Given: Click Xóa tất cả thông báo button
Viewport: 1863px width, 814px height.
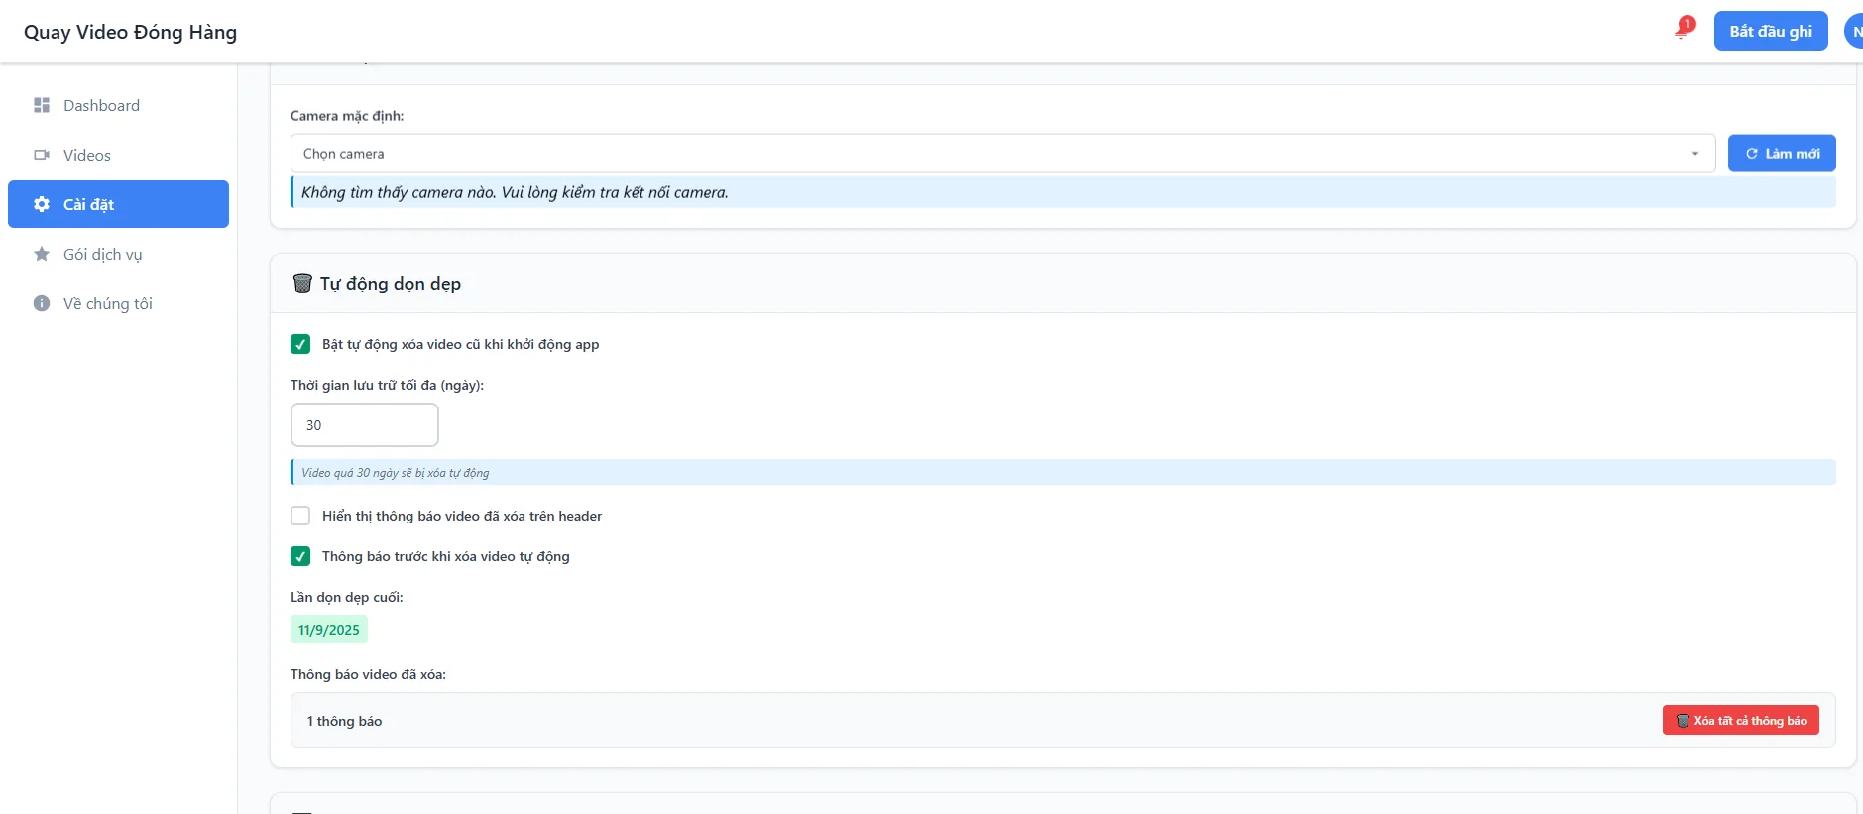Looking at the screenshot, I should coord(1740,720).
